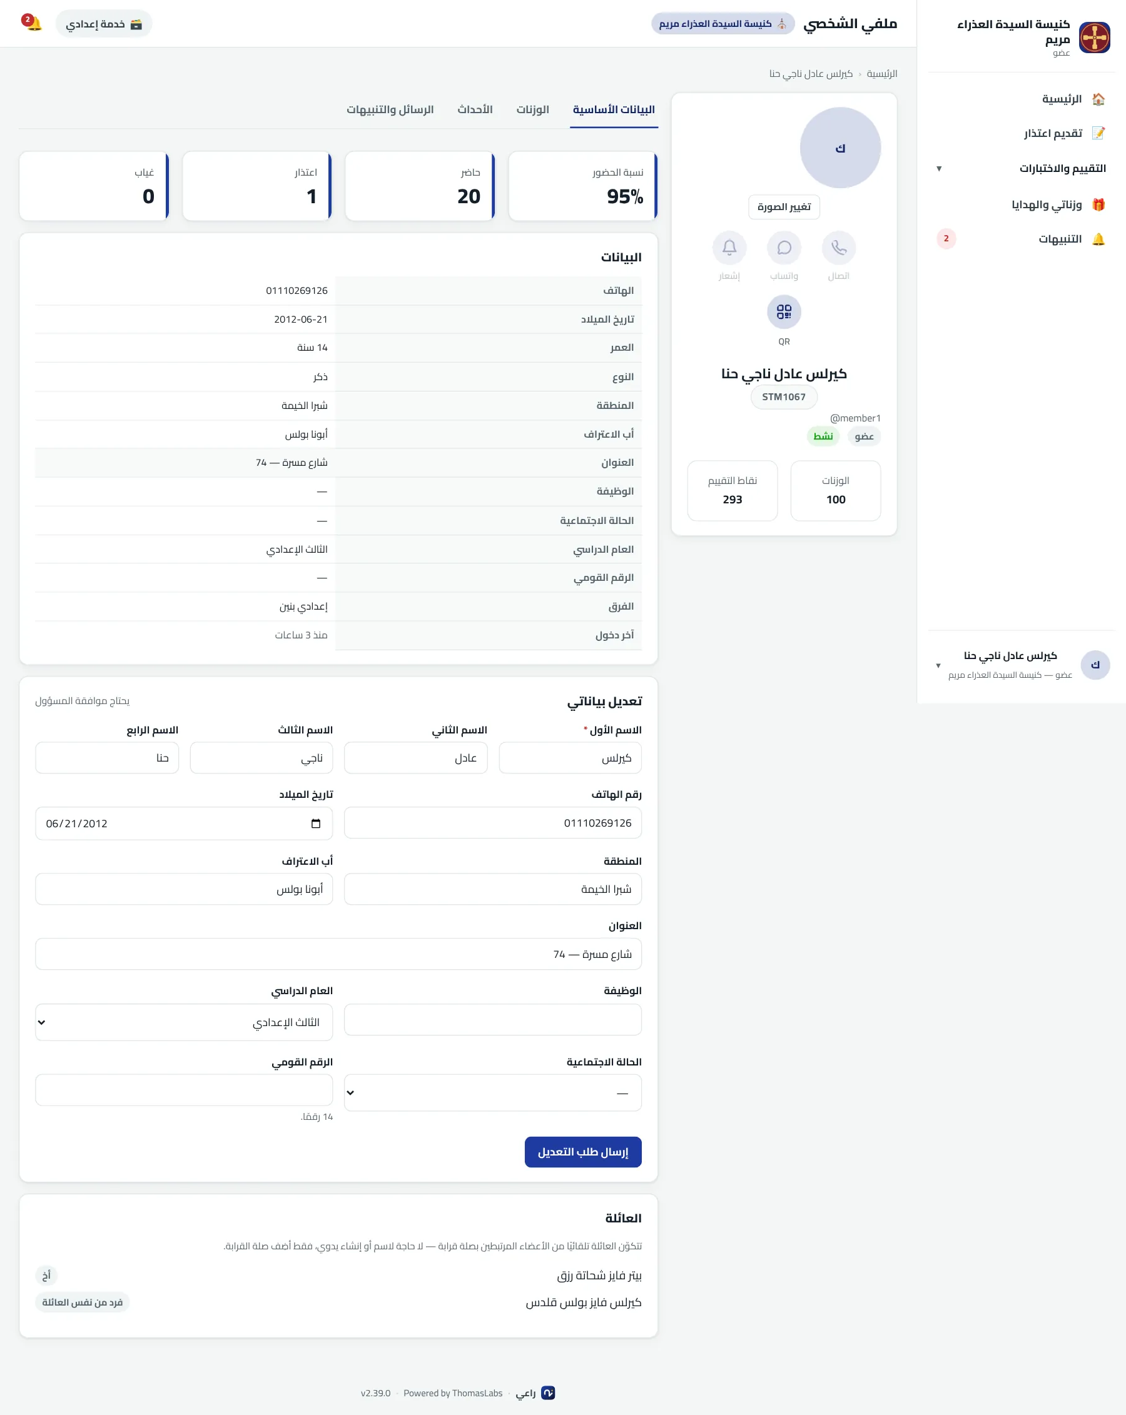Open the date picker calendar icon
This screenshot has width=1126, height=1415.
316,823
